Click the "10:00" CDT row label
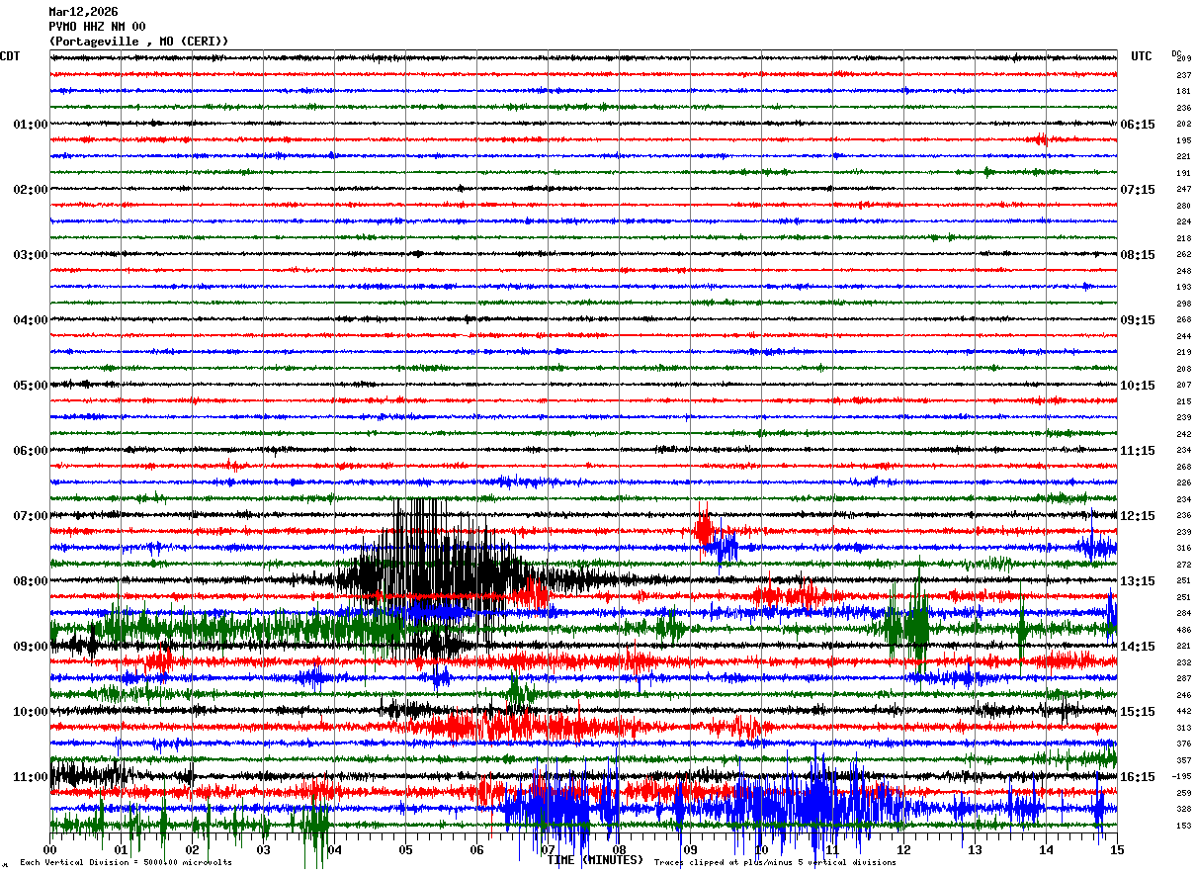Screen dimensions: 1196x876 pos(31,712)
